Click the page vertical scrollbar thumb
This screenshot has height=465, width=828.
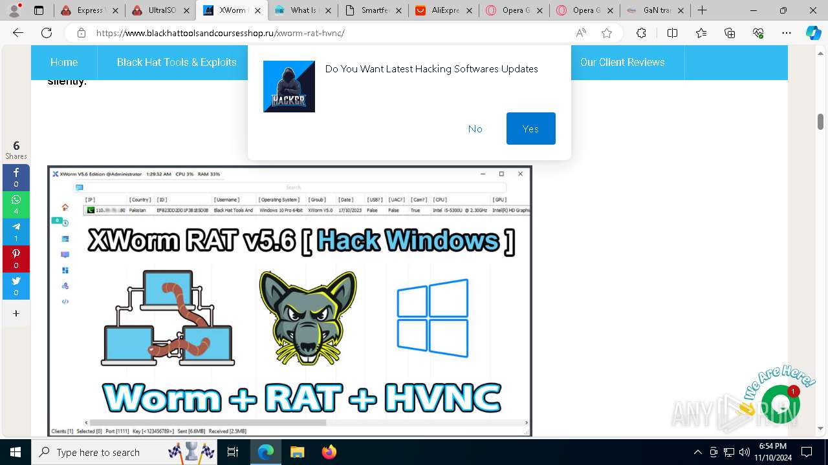(820, 121)
